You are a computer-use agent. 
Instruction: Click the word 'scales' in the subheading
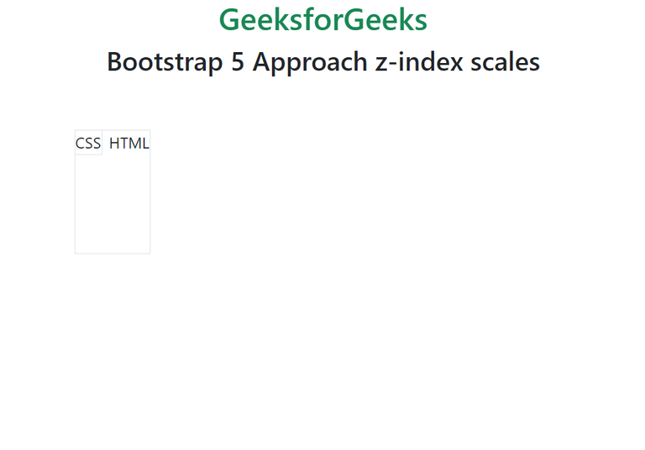[502, 61]
